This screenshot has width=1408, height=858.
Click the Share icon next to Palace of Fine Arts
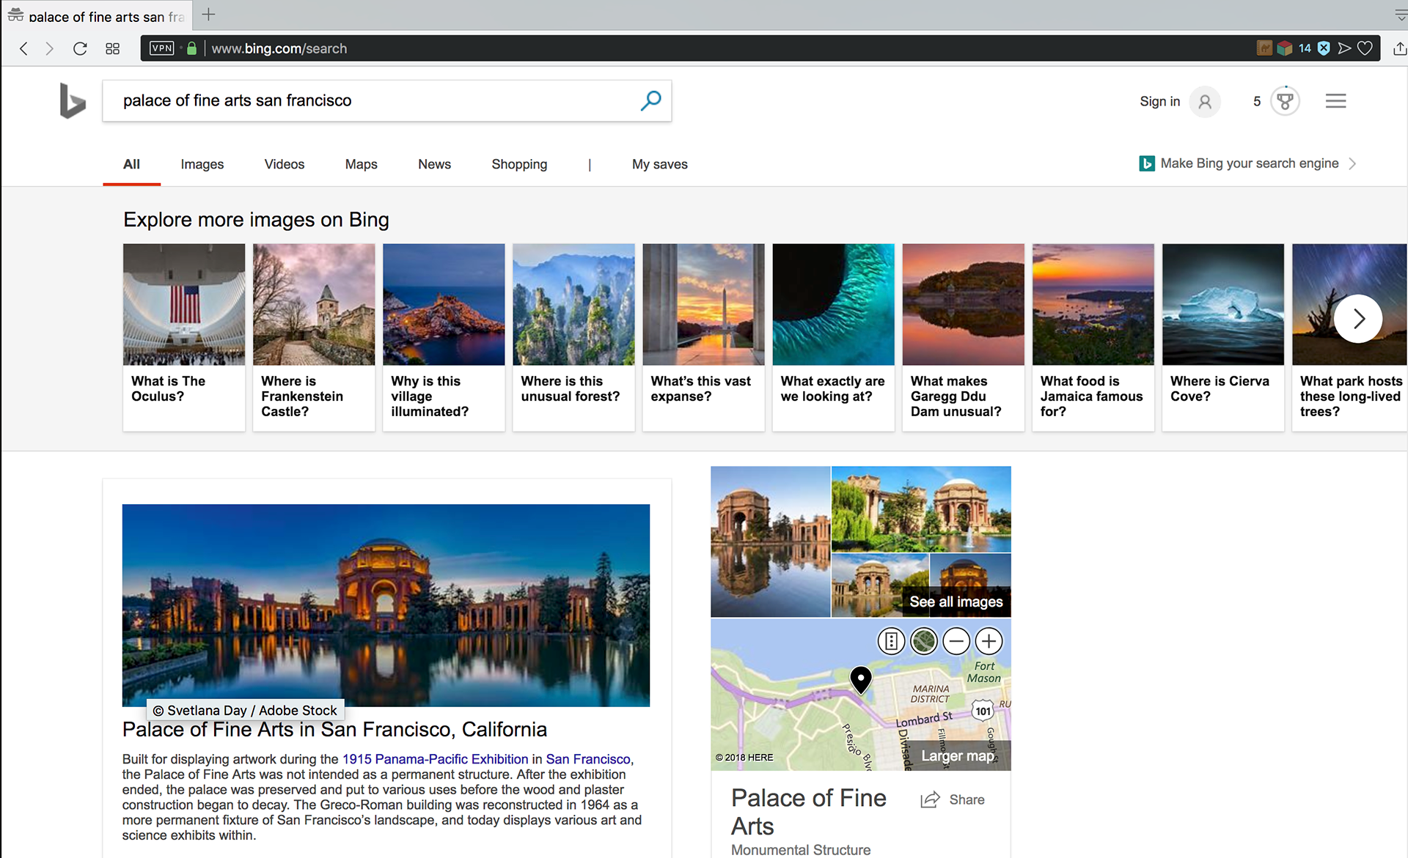tap(930, 799)
